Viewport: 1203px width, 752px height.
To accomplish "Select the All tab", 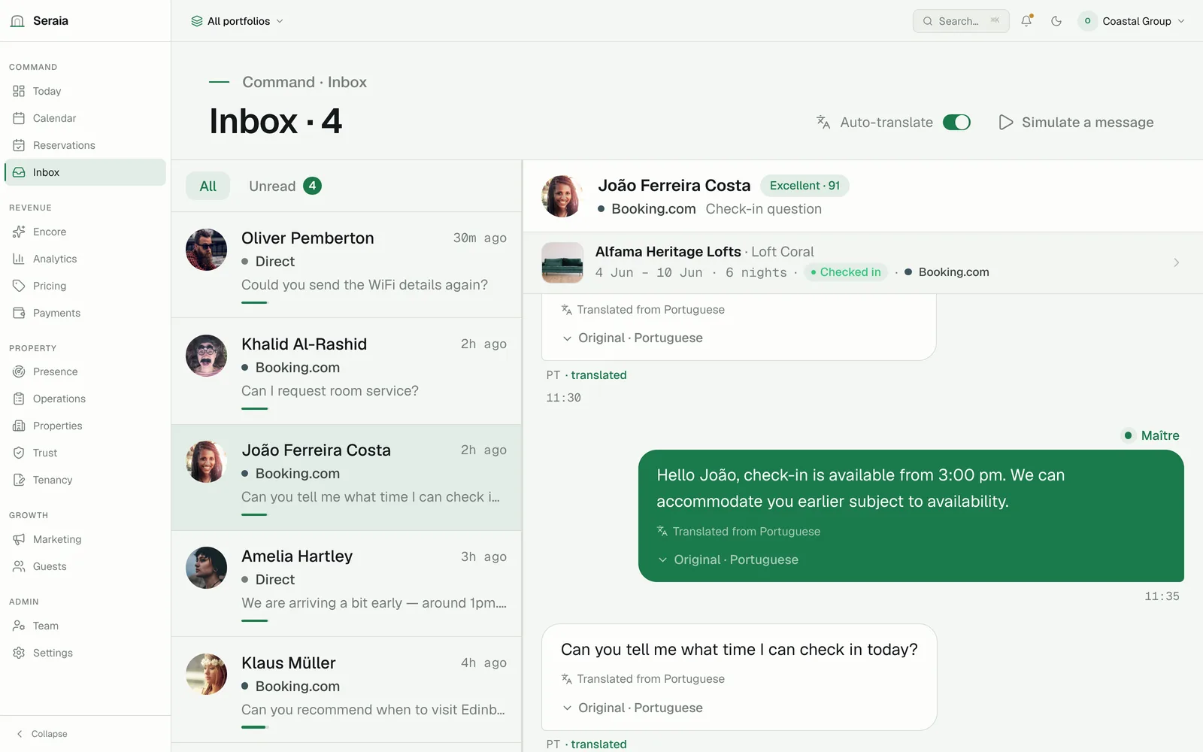I will click(x=208, y=186).
